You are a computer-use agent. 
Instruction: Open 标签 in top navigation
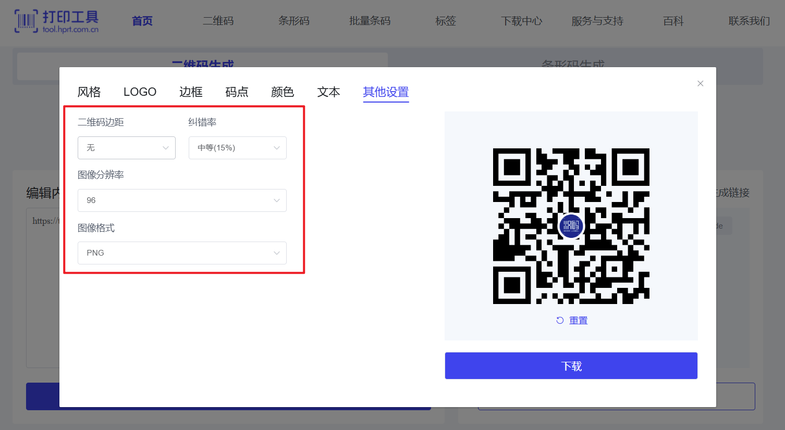coord(446,21)
